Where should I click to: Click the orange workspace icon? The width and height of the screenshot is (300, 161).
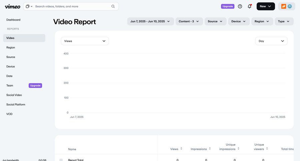point(284,6)
